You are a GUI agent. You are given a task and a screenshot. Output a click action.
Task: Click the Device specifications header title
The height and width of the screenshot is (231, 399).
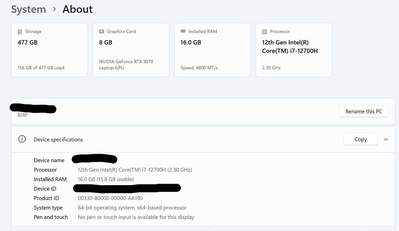(58, 140)
